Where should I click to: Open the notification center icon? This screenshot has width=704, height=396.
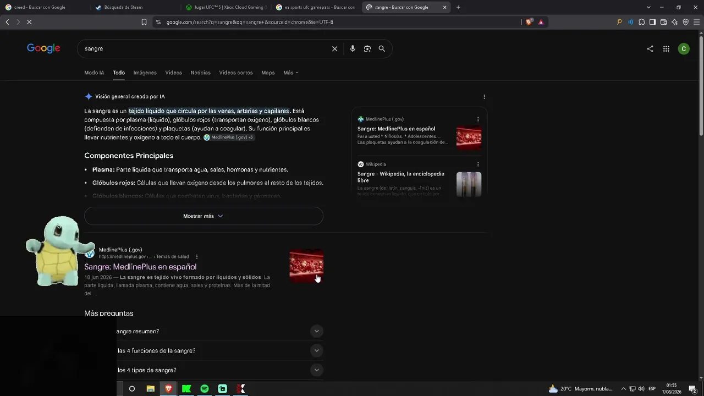(x=692, y=389)
